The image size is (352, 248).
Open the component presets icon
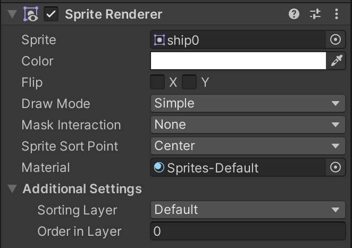(315, 14)
